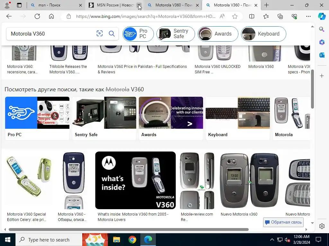329x246 pixels.
Task: Open Browser essentials heart icon
Action: [294, 16]
